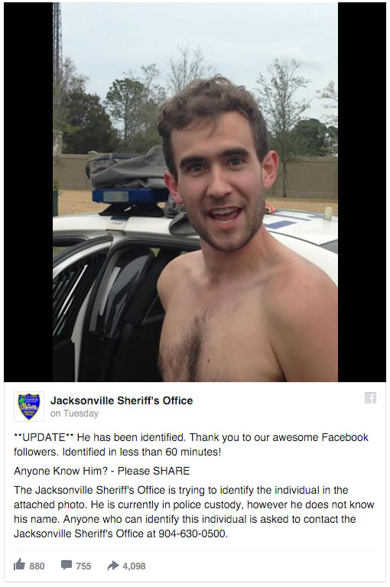
Task: Open the "on Tuesday" timestamp link
Action: pyautogui.click(x=74, y=413)
